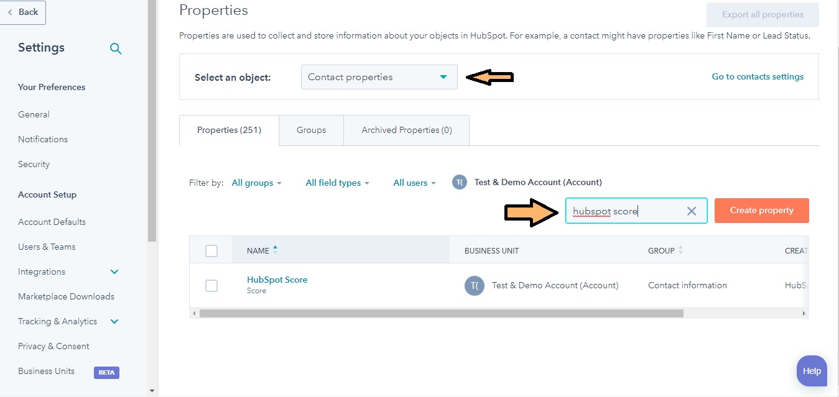Open the Archived Properties tab
839x397 pixels.
click(x=406, y=130)
